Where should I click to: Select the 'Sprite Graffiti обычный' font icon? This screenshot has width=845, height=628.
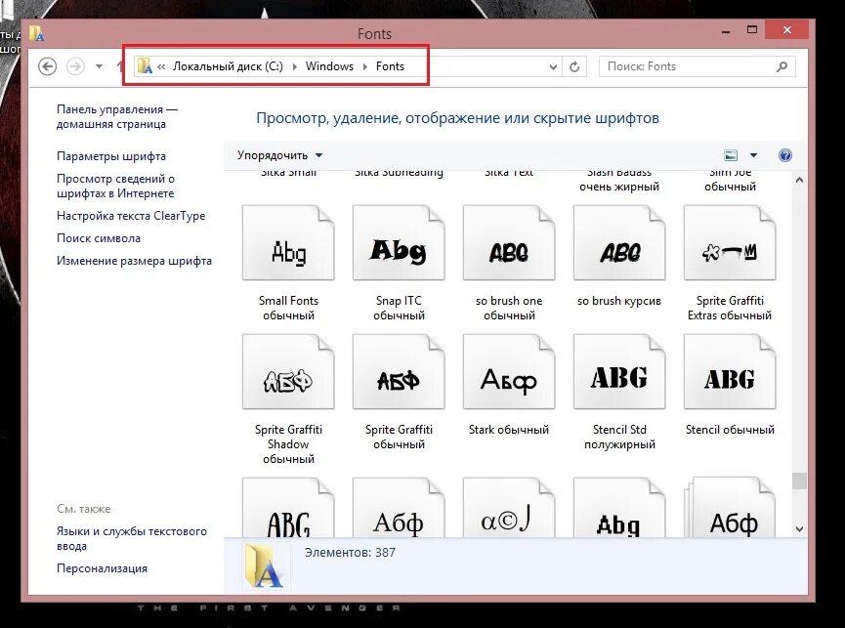(399, 372)
